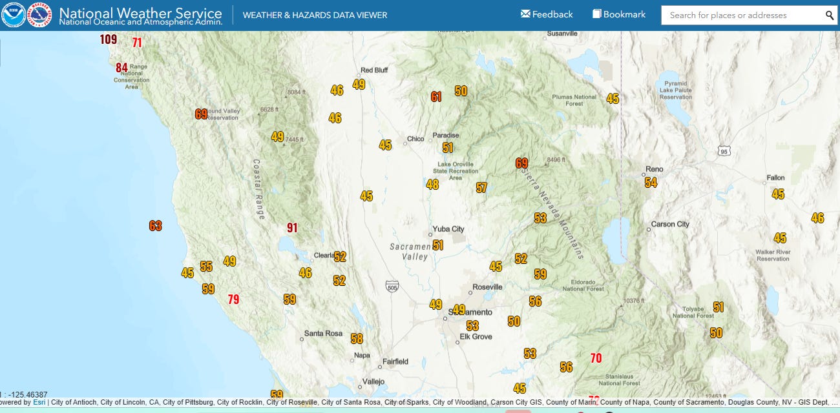The height and width of the screenshot is (413, 840).
Task: Select the 45 reading by Plumas National Forest
Action: (x=613, y=99)
